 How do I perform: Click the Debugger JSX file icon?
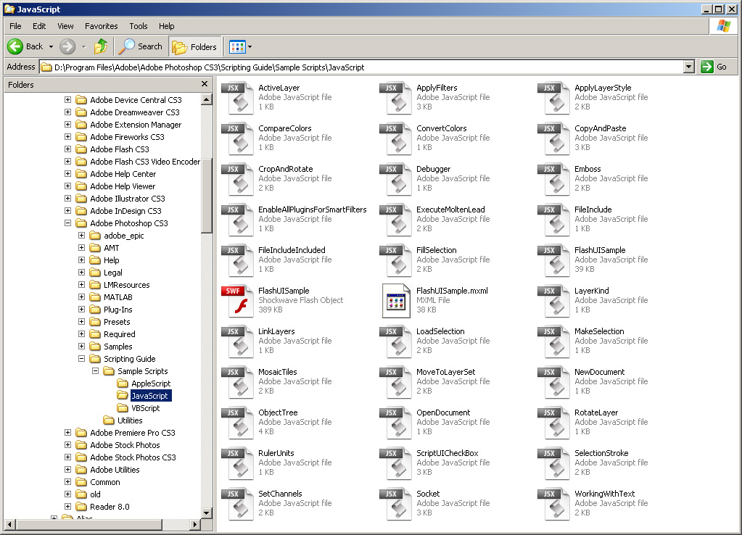coord(395,179)
